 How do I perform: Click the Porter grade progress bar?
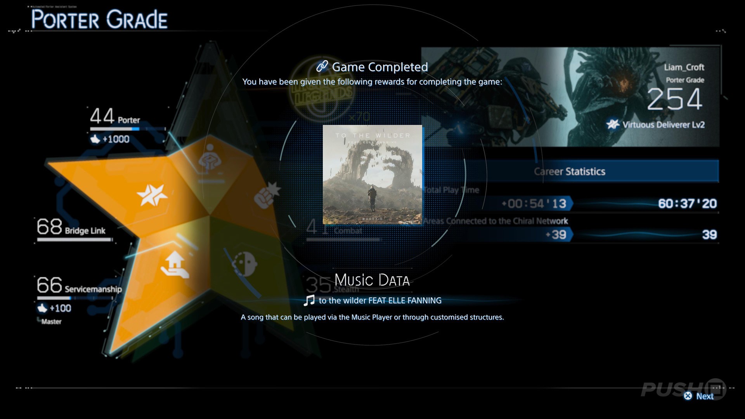click(x=128, y=129)
